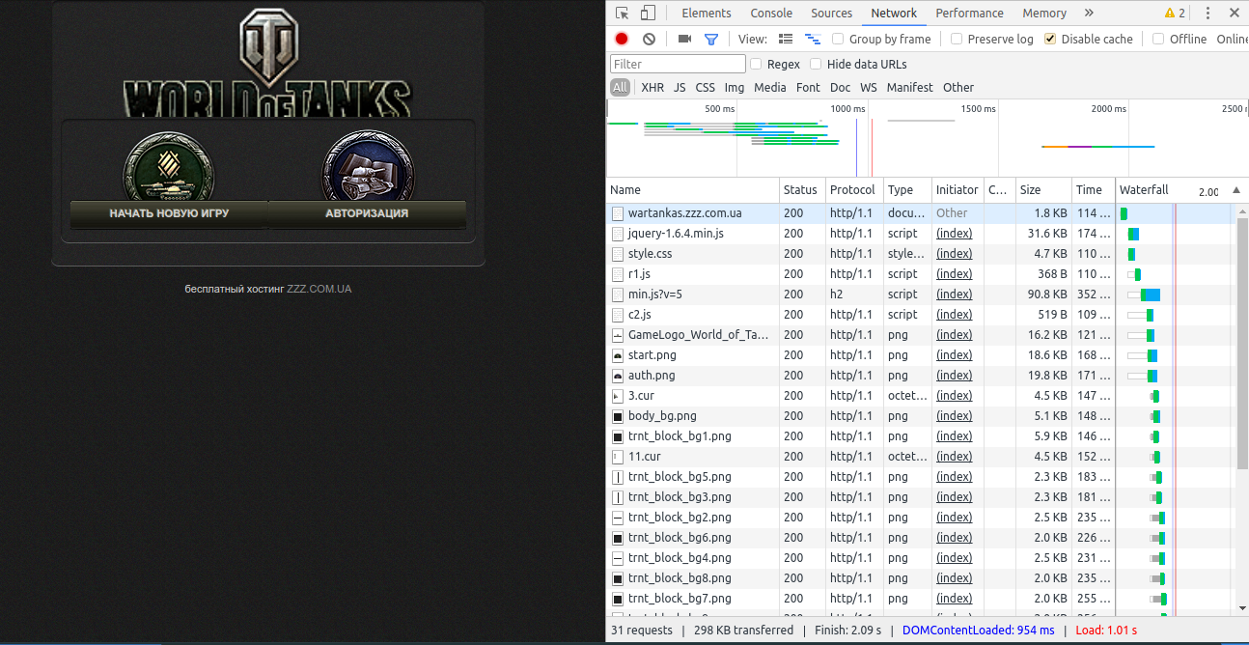Click the World of Tanks logo

(x=267, y=64)
